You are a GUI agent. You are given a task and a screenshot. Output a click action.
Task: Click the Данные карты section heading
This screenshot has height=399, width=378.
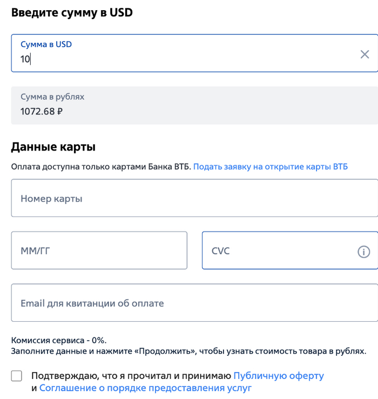tap(53, 146)
